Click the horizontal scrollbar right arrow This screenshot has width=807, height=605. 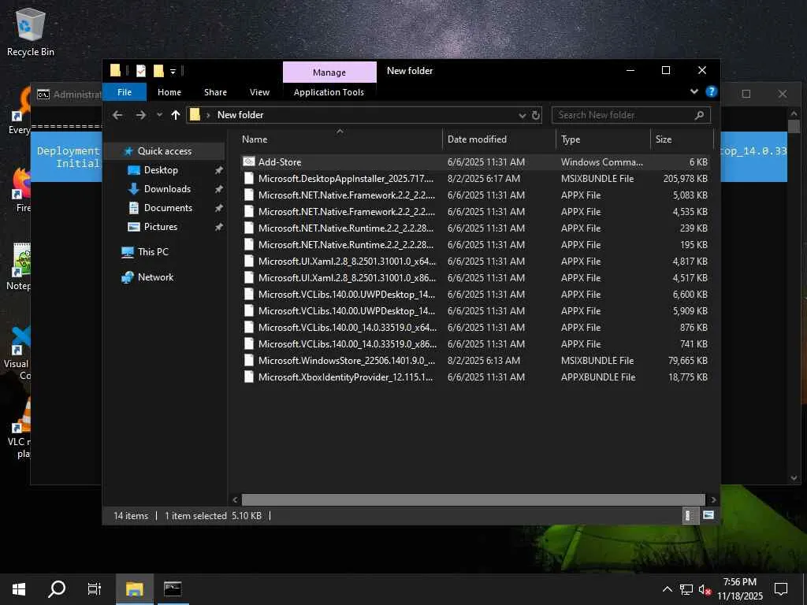point(713,499)
